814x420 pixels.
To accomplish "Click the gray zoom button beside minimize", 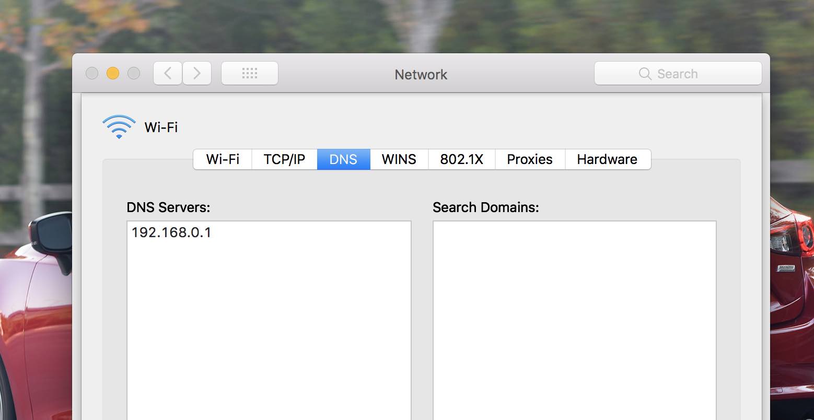I will (134, 74).
